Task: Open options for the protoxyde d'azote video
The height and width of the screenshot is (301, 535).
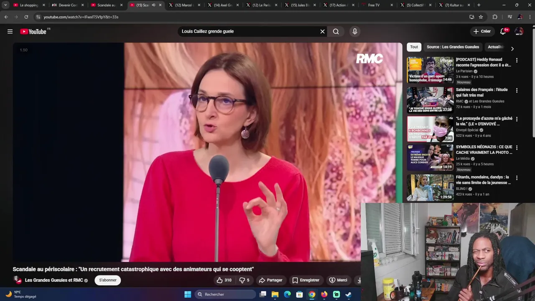Action: click(517, 119)
